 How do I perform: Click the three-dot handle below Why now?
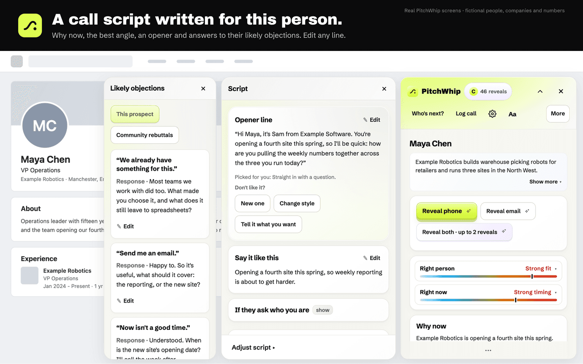(x=488, y=350)
